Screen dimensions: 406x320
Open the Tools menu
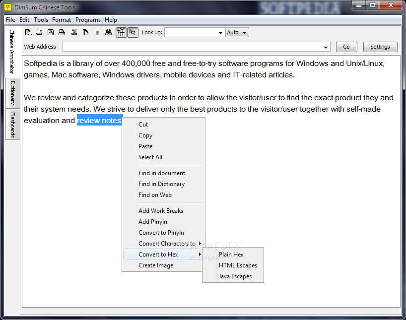pos(41,20)
